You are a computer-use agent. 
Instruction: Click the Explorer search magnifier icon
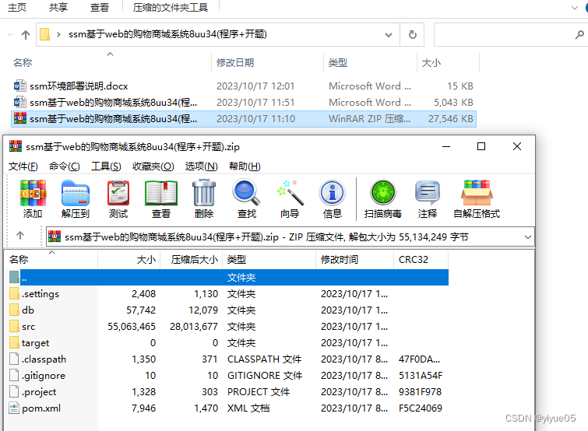pos(579,35)
